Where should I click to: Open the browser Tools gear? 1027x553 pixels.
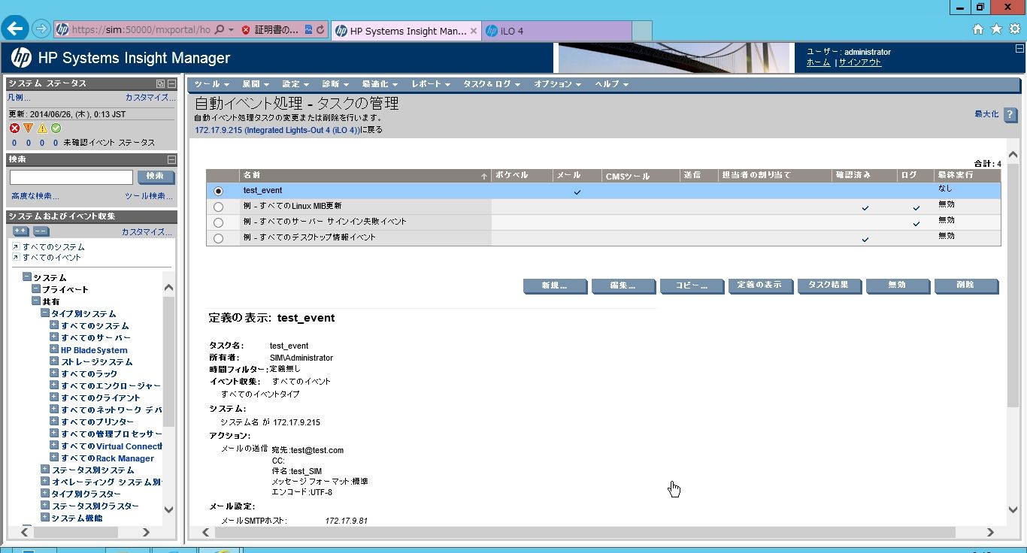[1014, 29]
